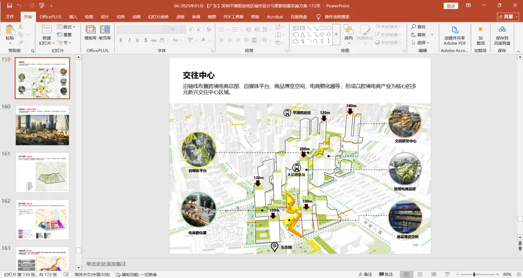Viewport: 523px width, 278px height.
Task: Select the oval shape in shapes gallery
Action: [x=329, y=28]
